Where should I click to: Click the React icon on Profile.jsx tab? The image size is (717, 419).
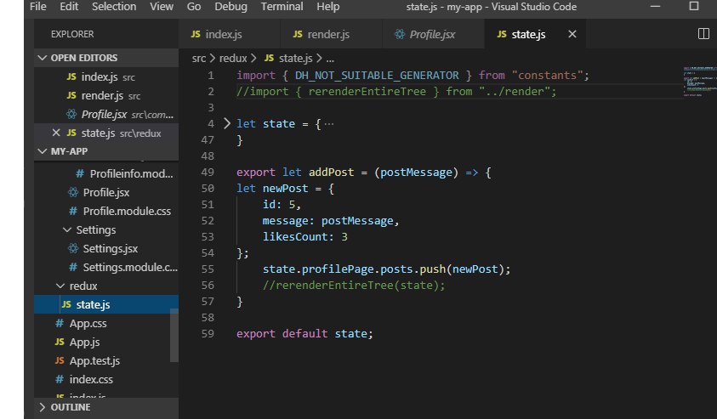click(x=400, y=35)
